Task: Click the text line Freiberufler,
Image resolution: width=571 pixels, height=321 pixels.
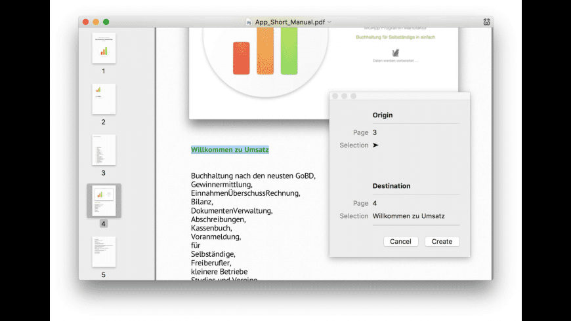Action: pyautogui.click(x=211, y=263)
